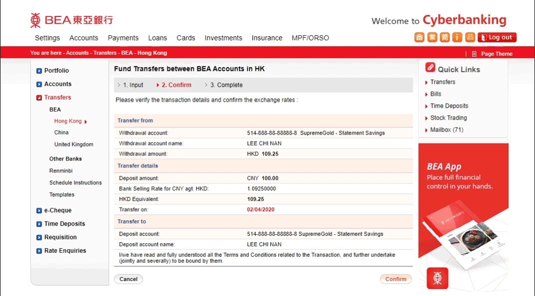
Task: Open Mailbox (71) quick link
Action: pos(447,130)
